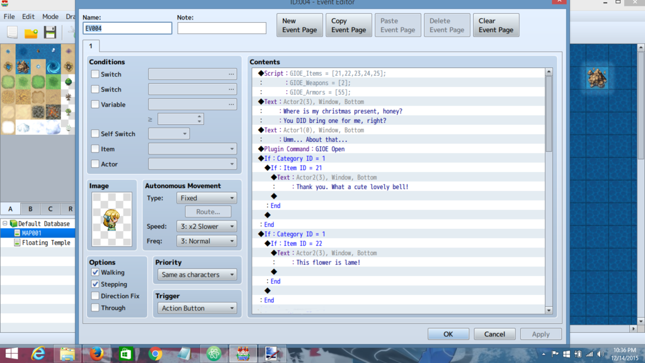Click the Open Project folder icon
The image size is (645, 363).
pyautogui.click(x=31, y=33)
